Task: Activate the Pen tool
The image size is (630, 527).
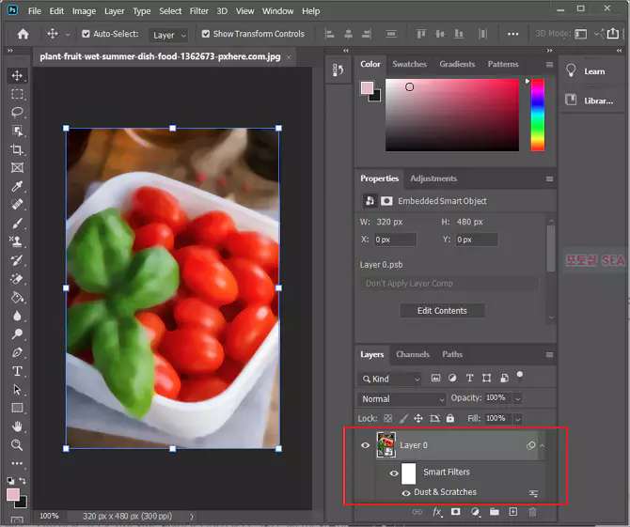Action: click(17, 352)
